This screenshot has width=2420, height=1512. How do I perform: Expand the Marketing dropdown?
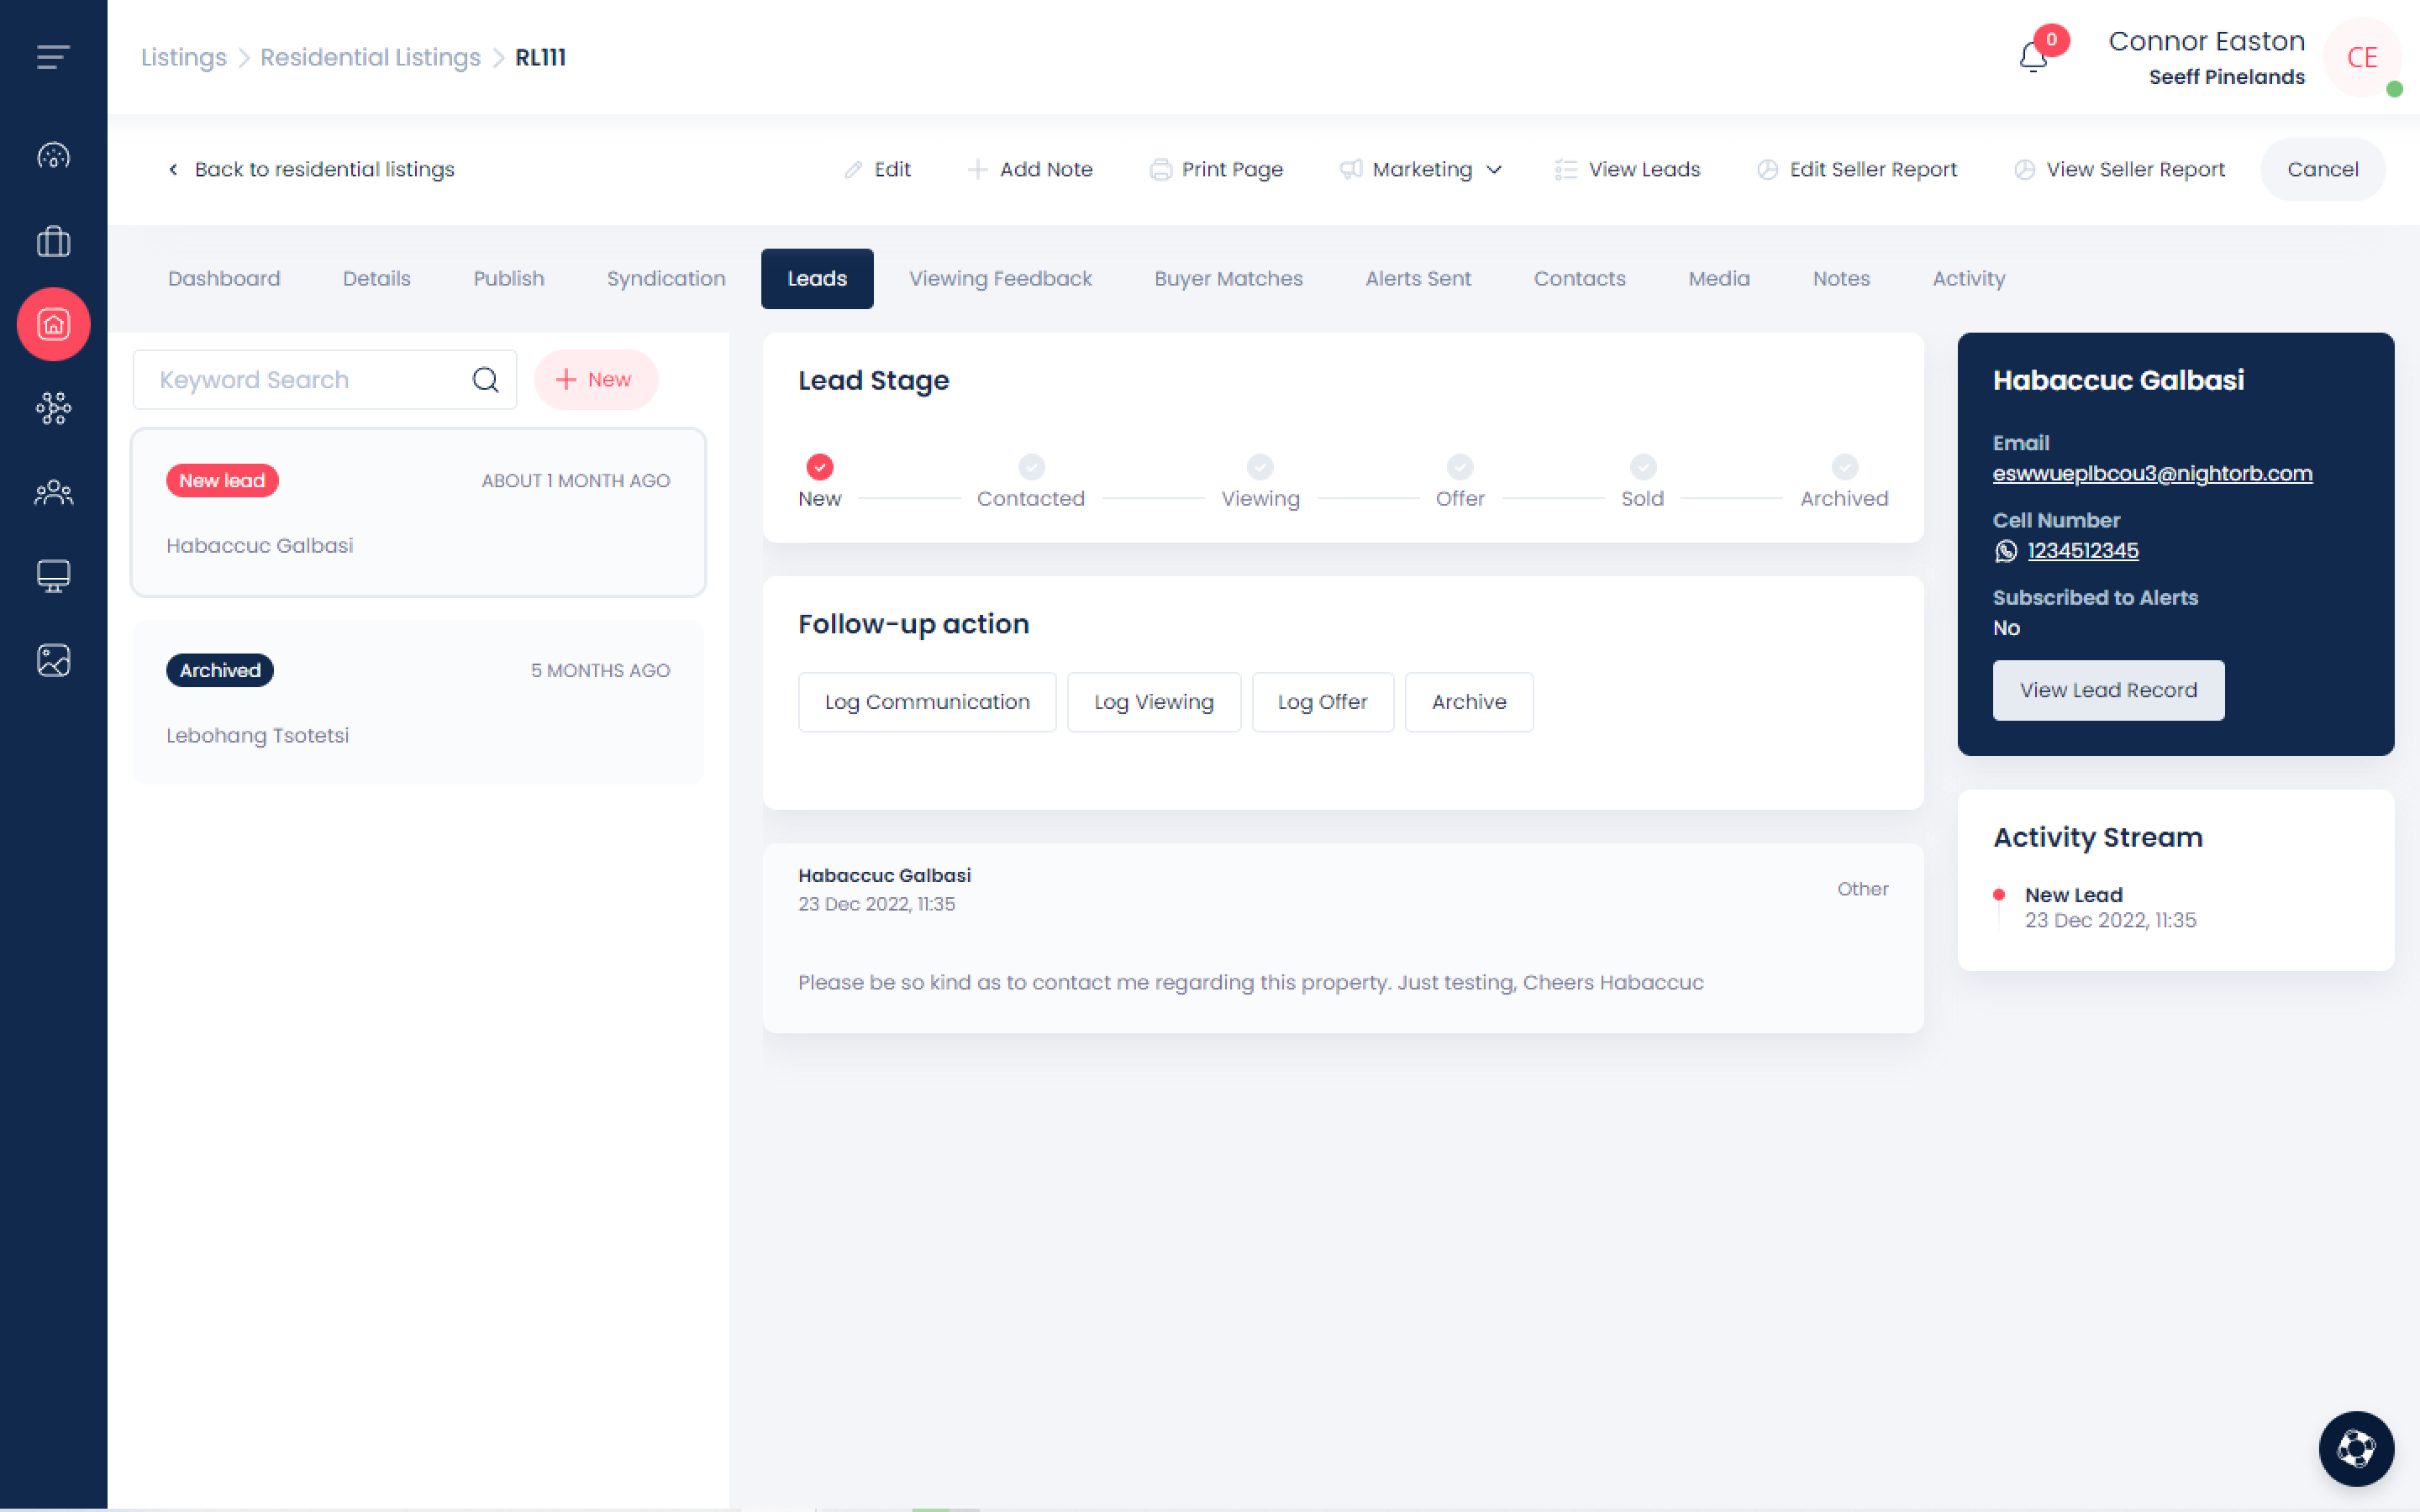pos(1421,170)
